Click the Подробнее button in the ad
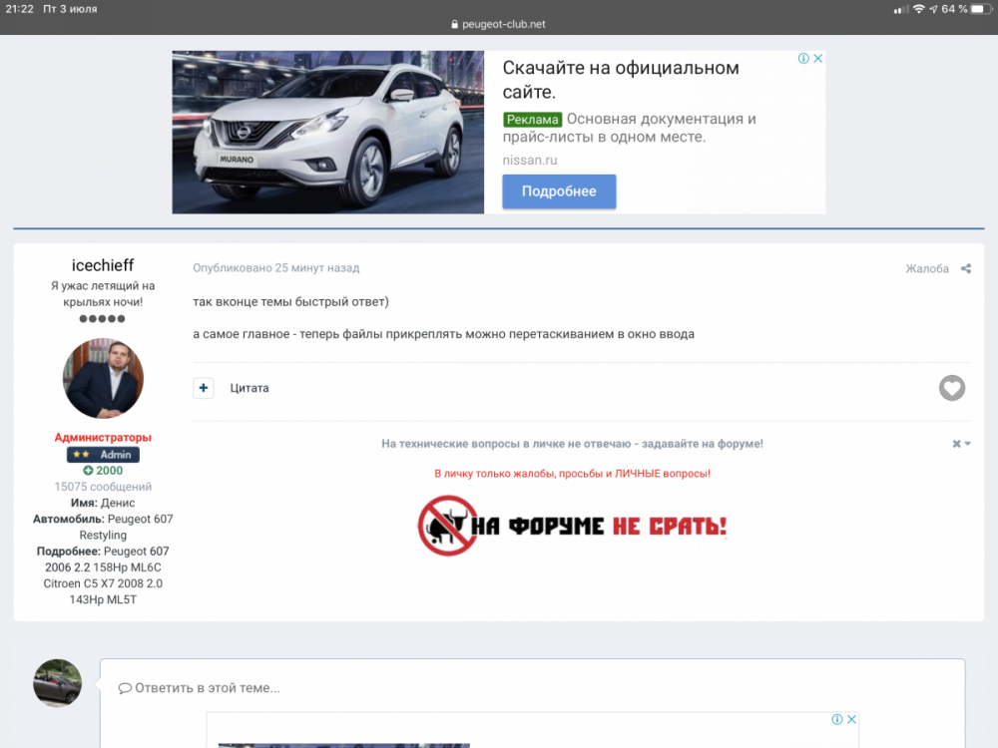 tap(559, 191)
